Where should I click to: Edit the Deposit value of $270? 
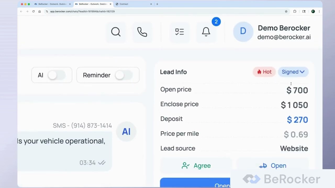tap(297, 120)
